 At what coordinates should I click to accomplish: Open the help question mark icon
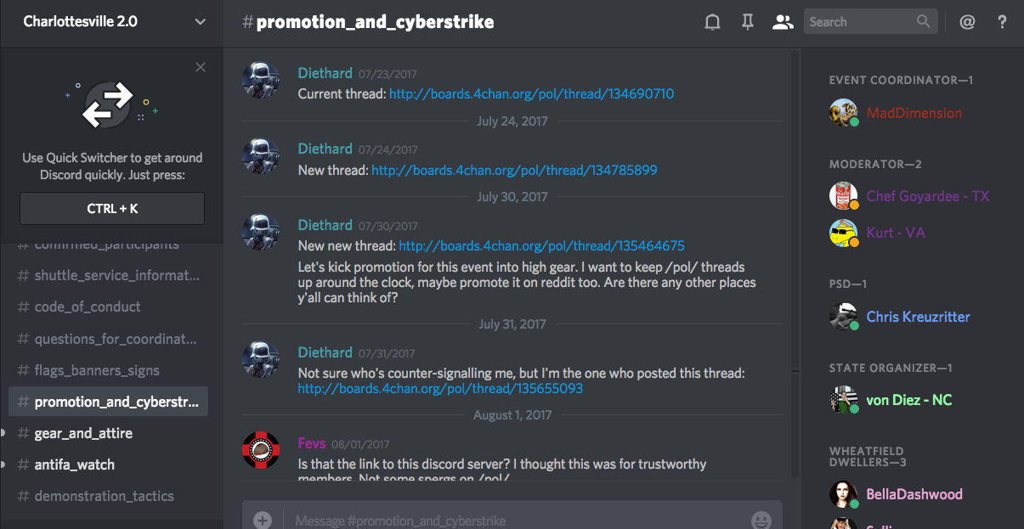[1003, 22]
